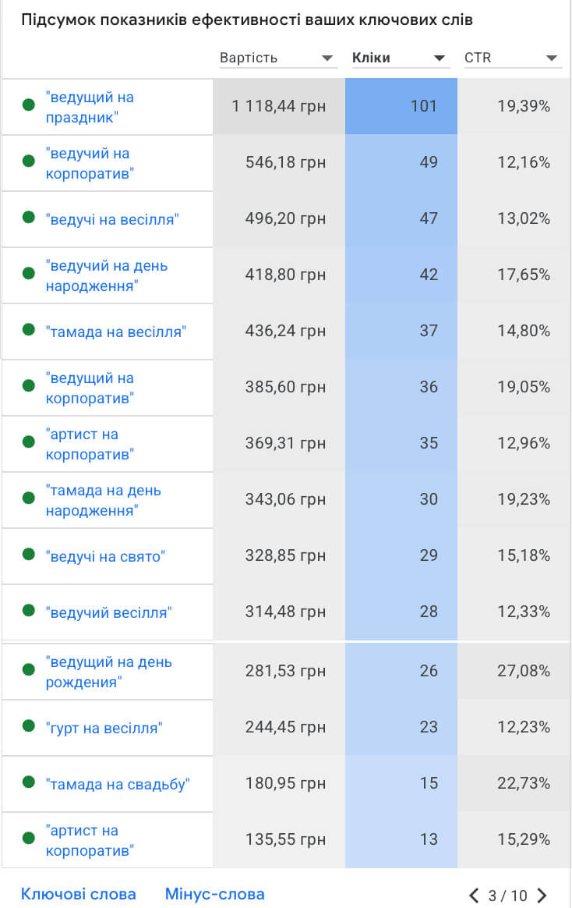Click green status dot beside "ведущий на праздник"
572x908 pixels.
pyautogui.click(x=29, y=105)
